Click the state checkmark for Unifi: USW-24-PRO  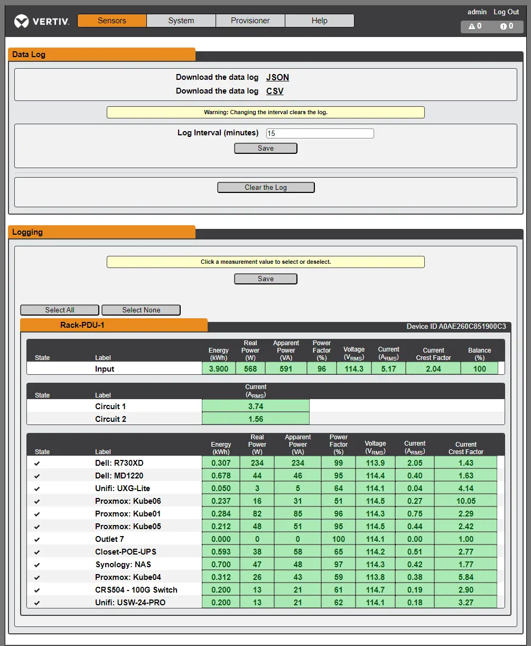click(x=37, y=603)
